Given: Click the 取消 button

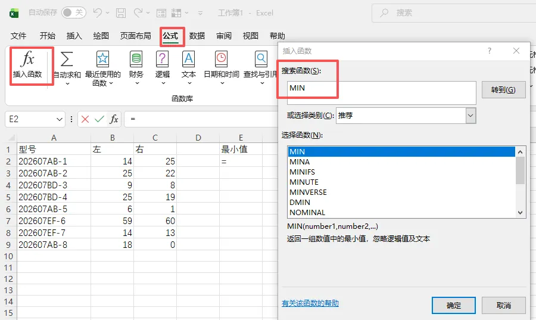Looking at the screenshot, I should point(503,305).
